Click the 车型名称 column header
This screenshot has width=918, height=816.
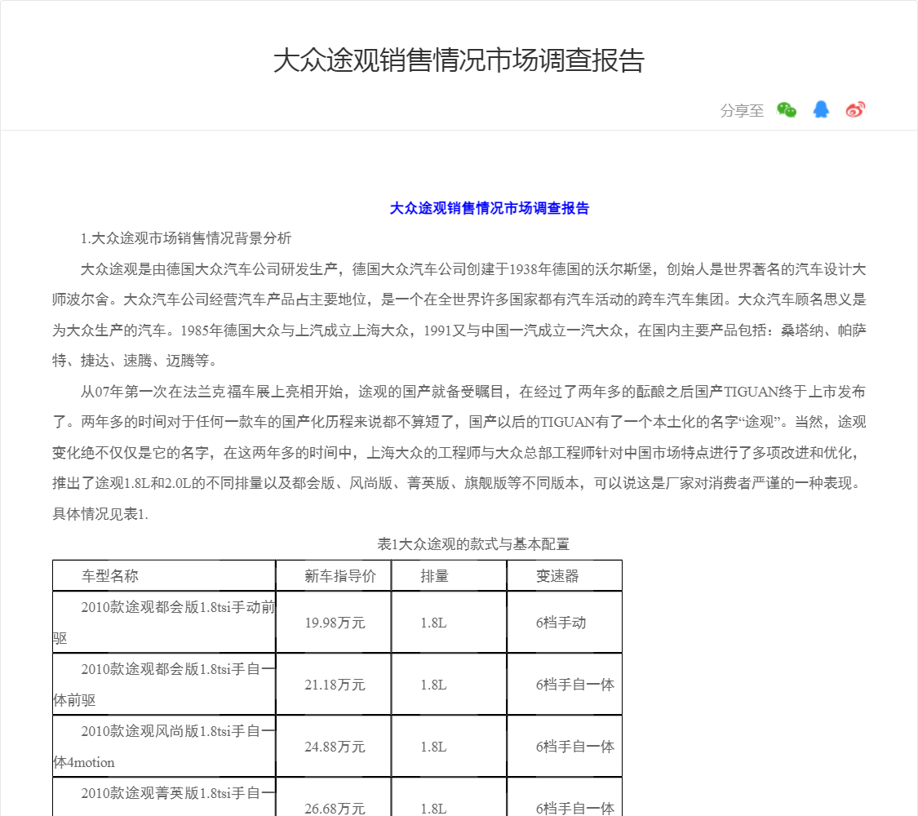(164, 576)
